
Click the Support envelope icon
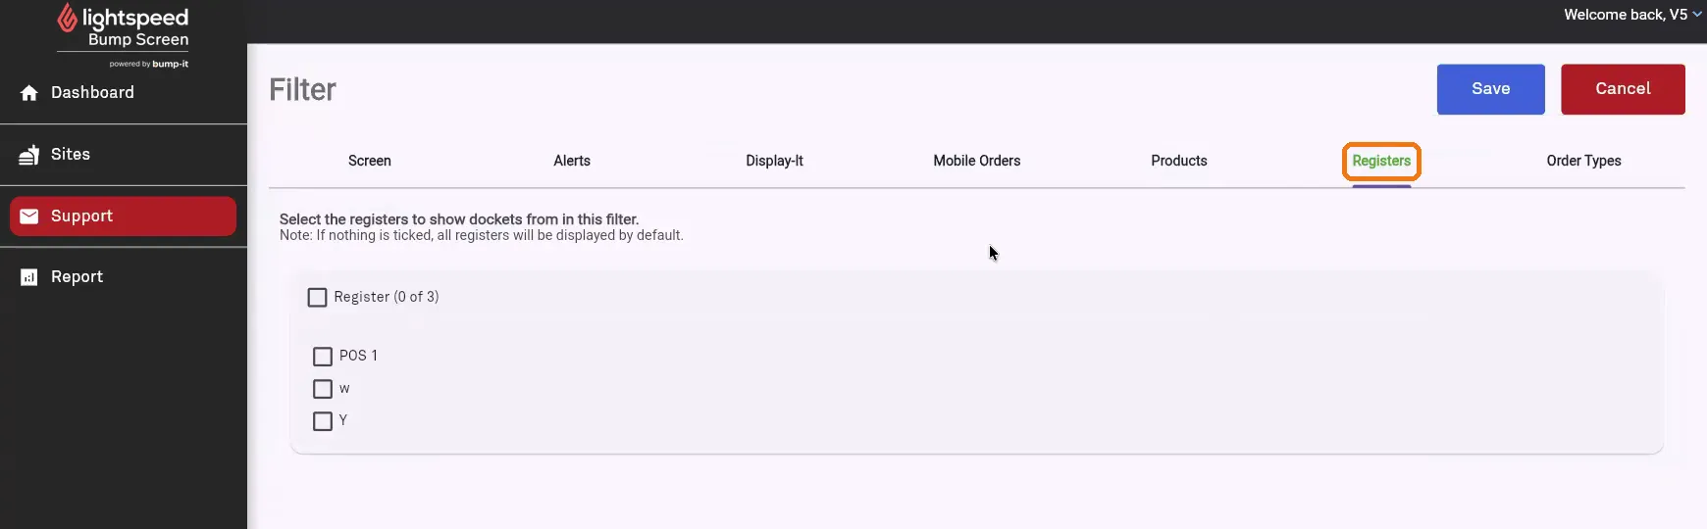click(29, 216)
